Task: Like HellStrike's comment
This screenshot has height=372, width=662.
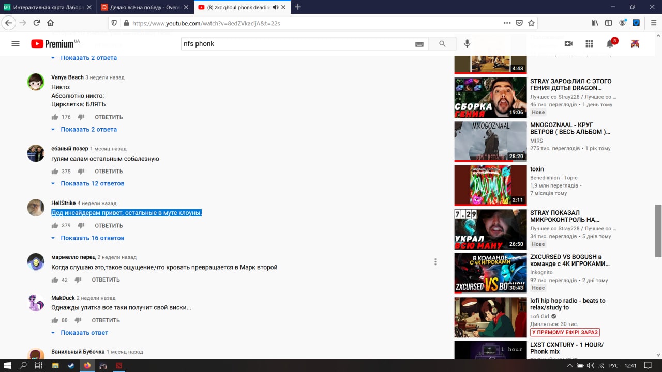Action: [54, 225]
